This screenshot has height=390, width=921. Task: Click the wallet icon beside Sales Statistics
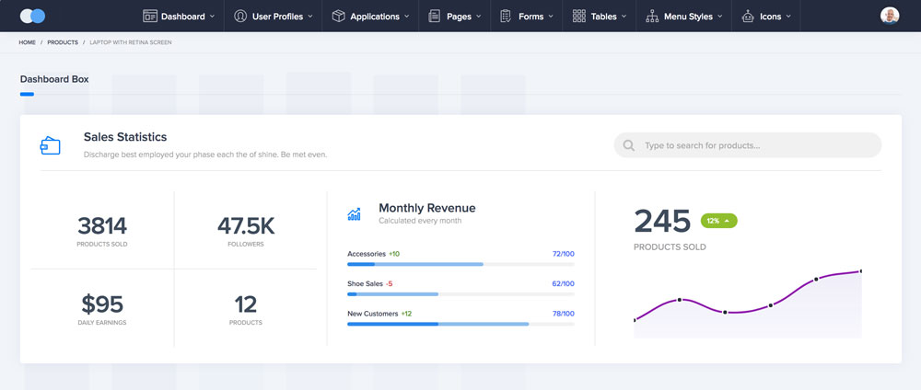coord(51,145)
